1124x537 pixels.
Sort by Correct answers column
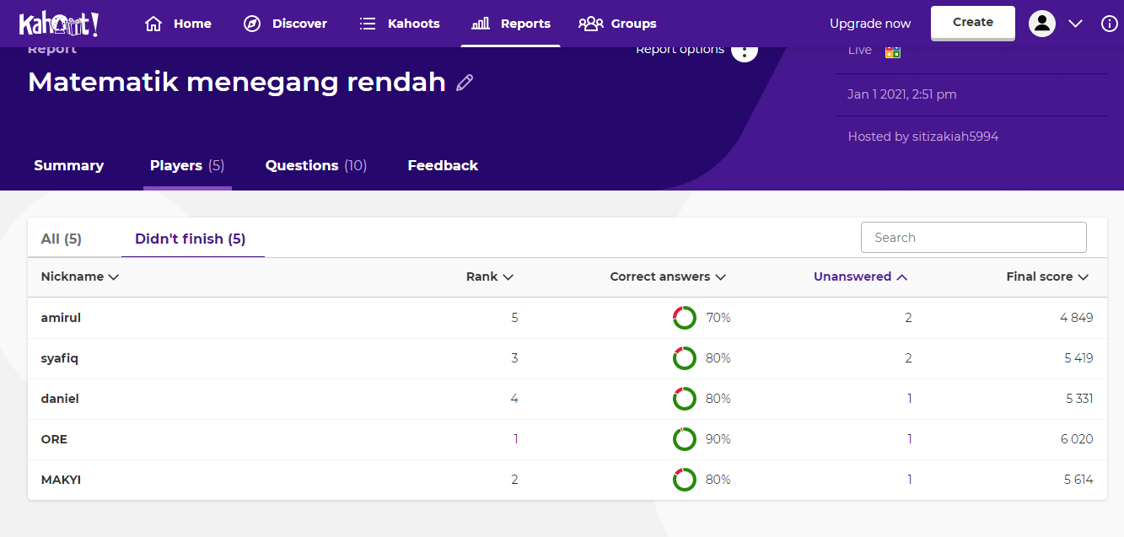point(668,277)
